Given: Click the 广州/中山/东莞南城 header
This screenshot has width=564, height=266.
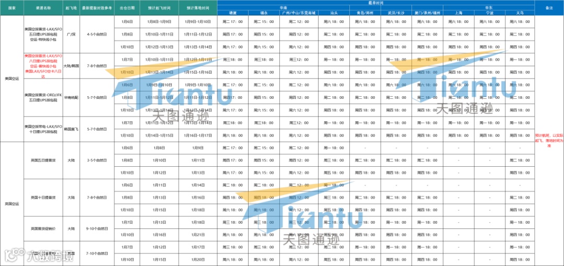Looking at the screenshot, I should (299, 13).
